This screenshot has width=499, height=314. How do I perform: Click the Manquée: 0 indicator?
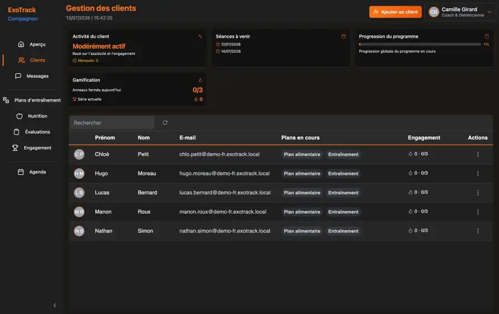pos(85,60)
